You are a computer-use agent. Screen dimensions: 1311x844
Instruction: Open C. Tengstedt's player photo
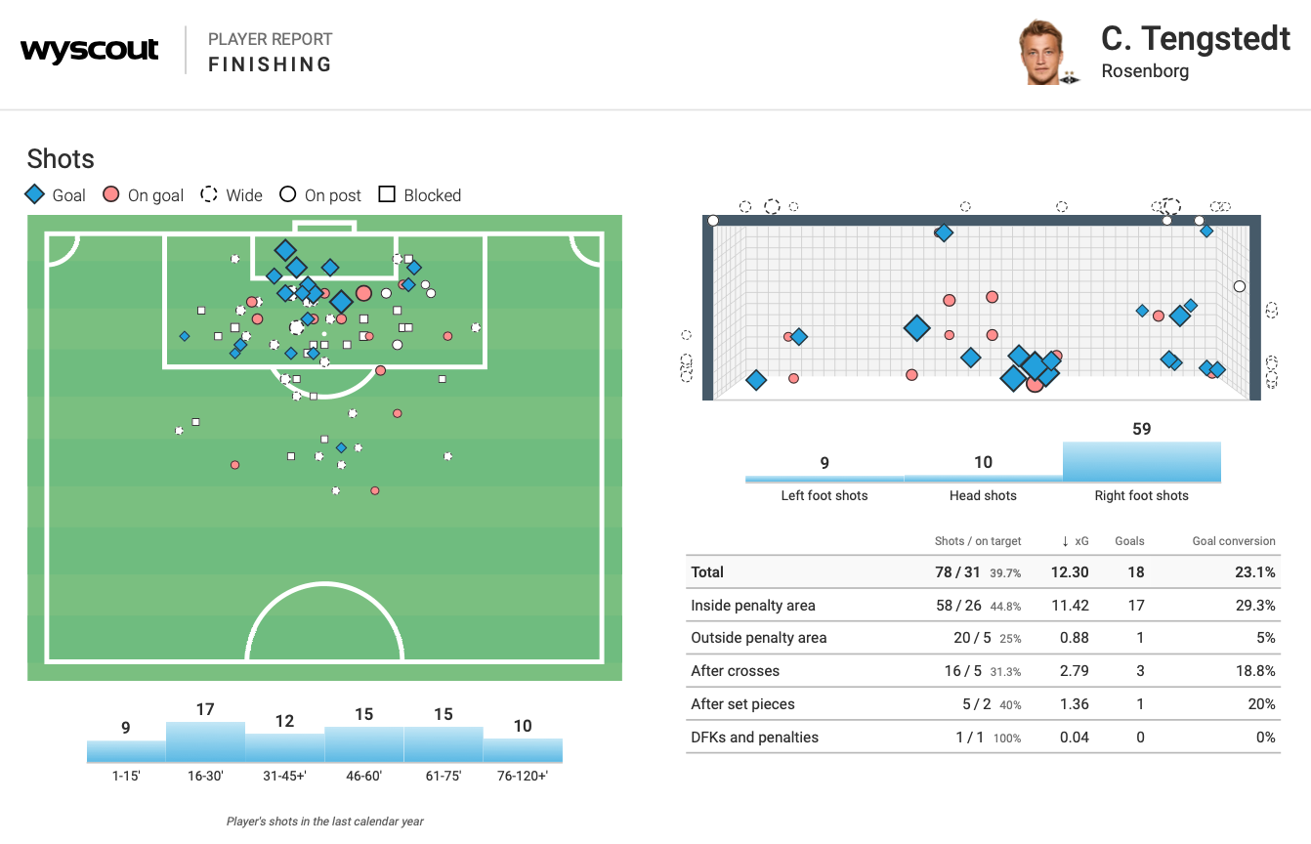[x=1041, y=51]
